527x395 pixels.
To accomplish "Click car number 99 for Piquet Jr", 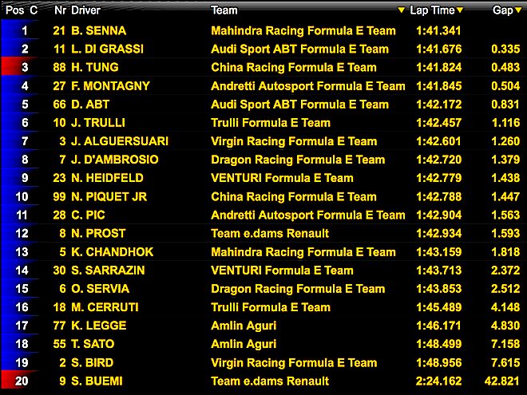I will [x=58, y=197].
